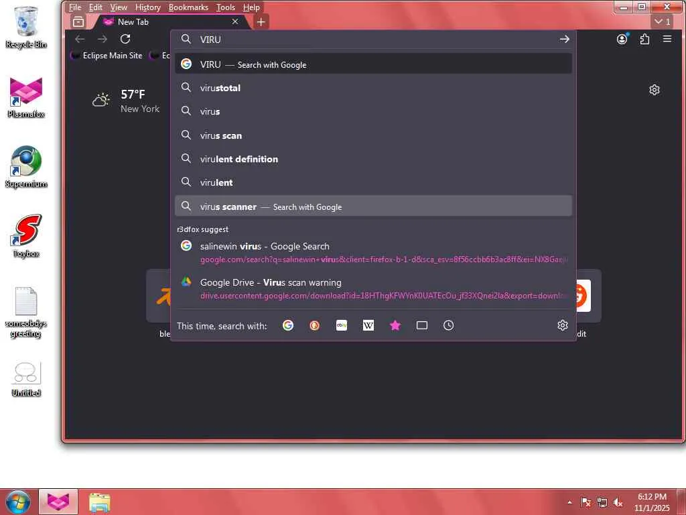
Task: Show hidden system tray icons
Action: pos(569,502)
